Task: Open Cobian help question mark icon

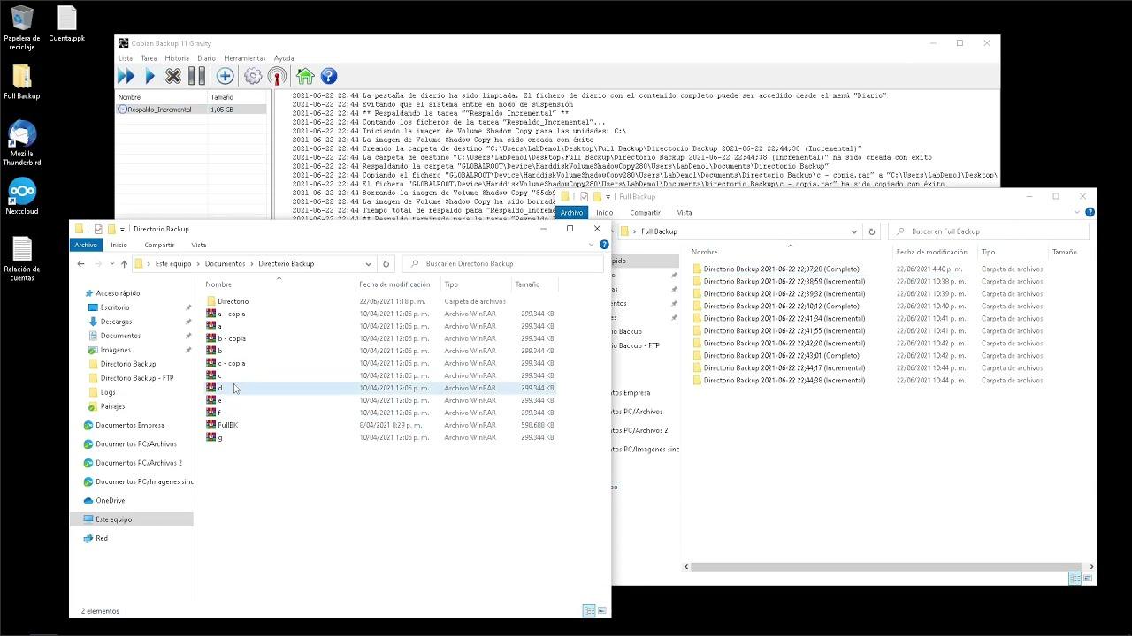Action: (329, 76)
